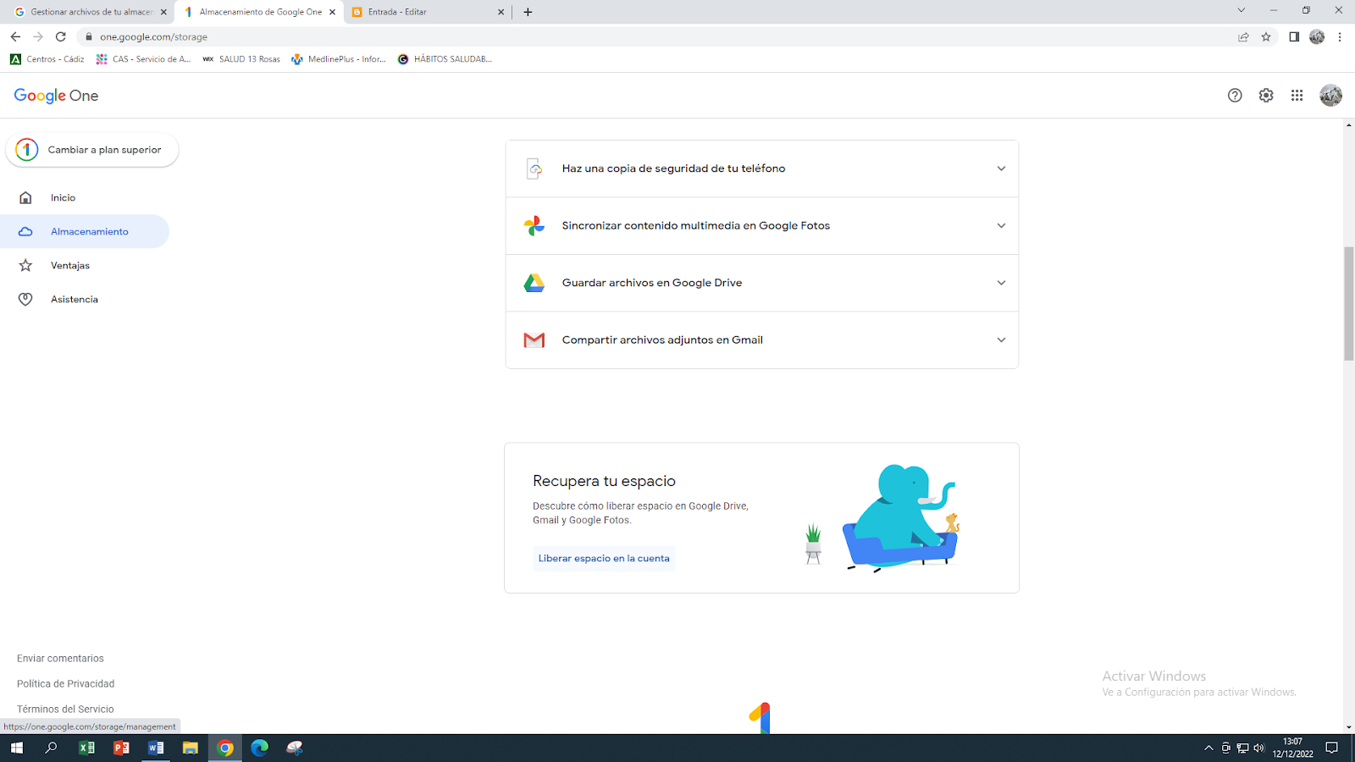Open 'CAS - Servicio de A...' bookmark

coord(144,59)
